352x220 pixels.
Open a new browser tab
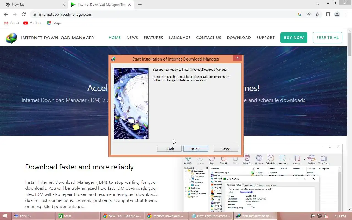pos(140,5)
